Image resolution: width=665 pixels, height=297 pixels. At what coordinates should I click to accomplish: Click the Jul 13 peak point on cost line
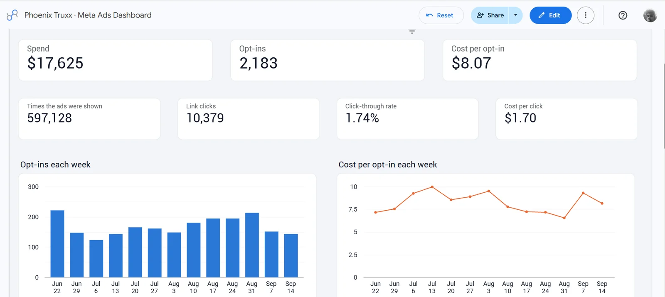click(x=432, y=187)
